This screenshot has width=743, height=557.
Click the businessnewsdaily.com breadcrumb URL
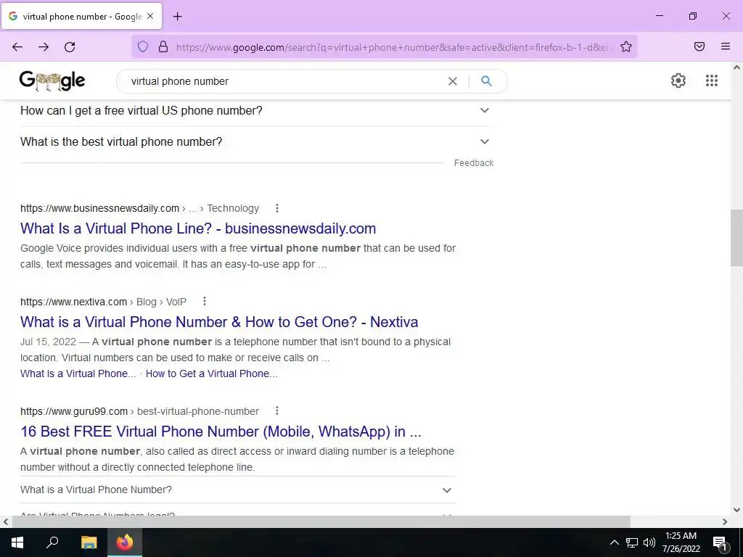click(140, 208)
